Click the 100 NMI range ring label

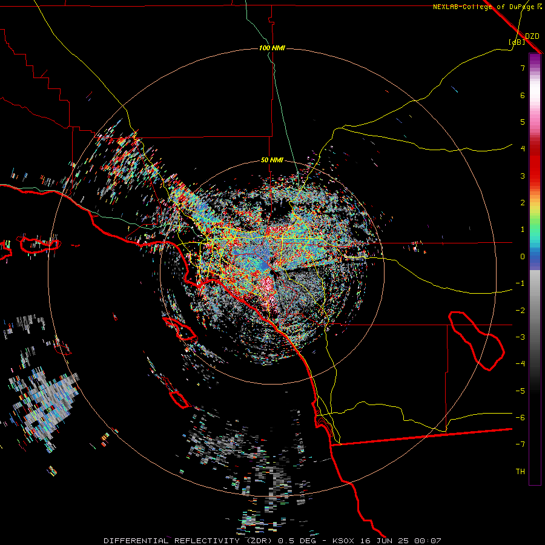tap(272, 48)
